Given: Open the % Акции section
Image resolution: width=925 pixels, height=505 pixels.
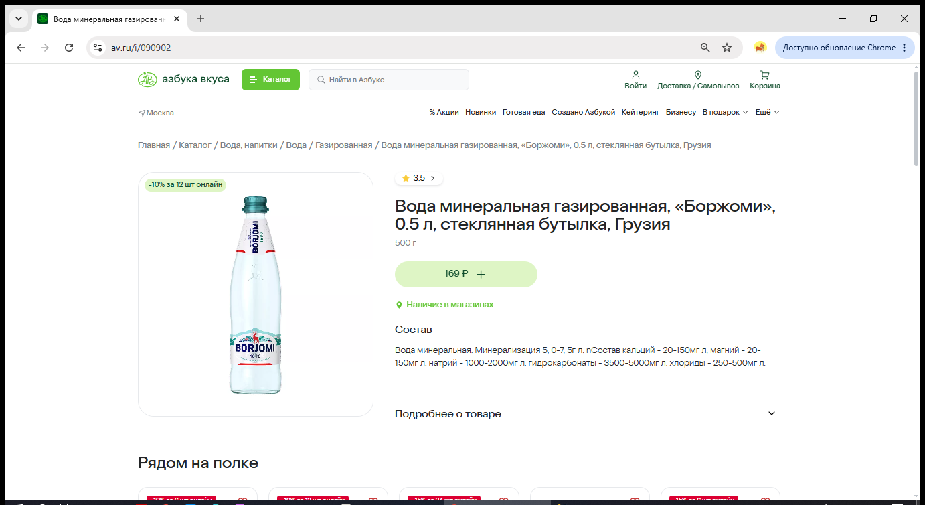Looking at the screenshot, I should 444,113.
